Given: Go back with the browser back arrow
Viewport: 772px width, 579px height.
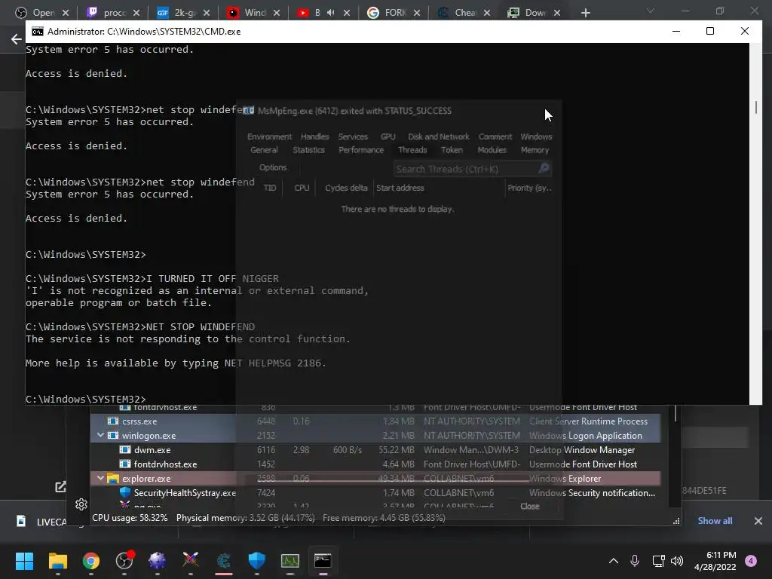Looking at the screenshot, I should point(17,39).
